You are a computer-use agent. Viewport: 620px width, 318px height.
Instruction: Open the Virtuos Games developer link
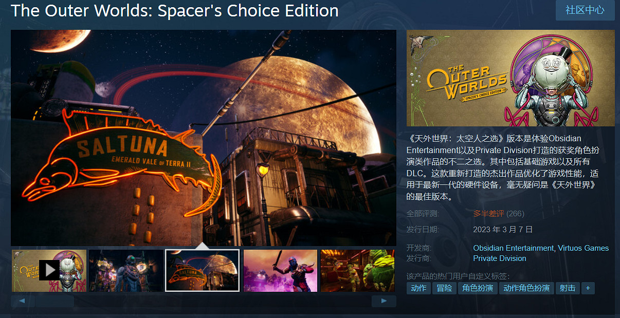click(583, 248)
